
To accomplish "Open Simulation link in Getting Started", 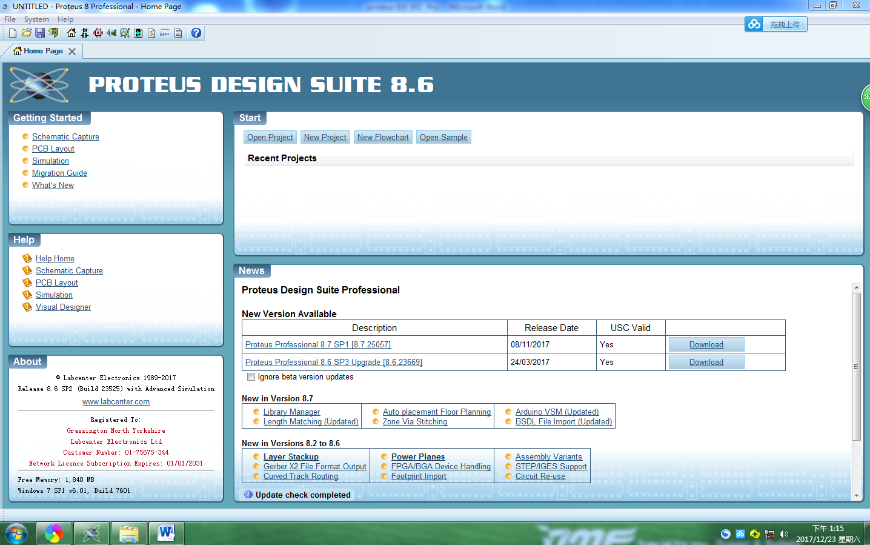I will 50,161.
